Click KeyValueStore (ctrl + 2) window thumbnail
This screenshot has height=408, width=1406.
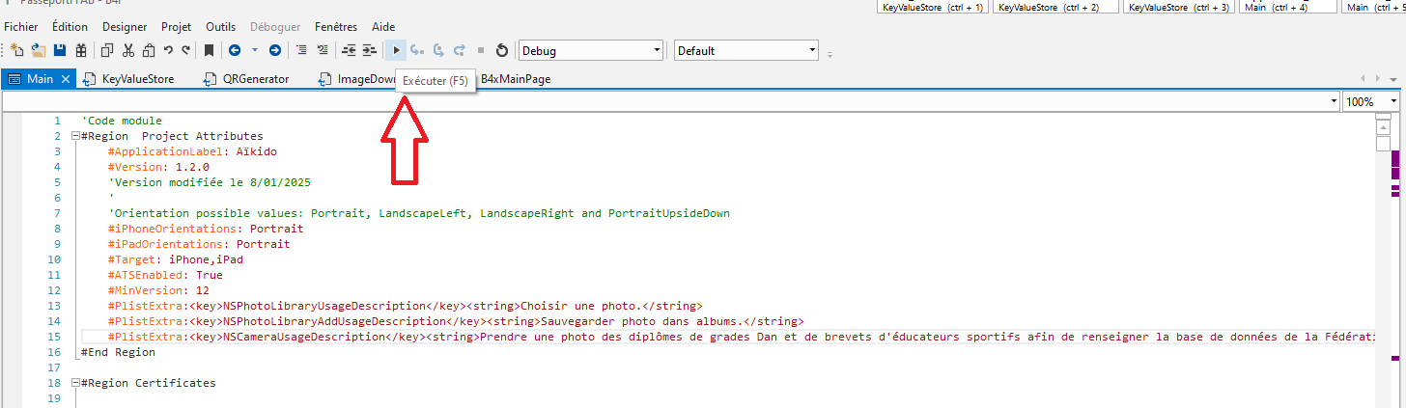(1055, 7)
